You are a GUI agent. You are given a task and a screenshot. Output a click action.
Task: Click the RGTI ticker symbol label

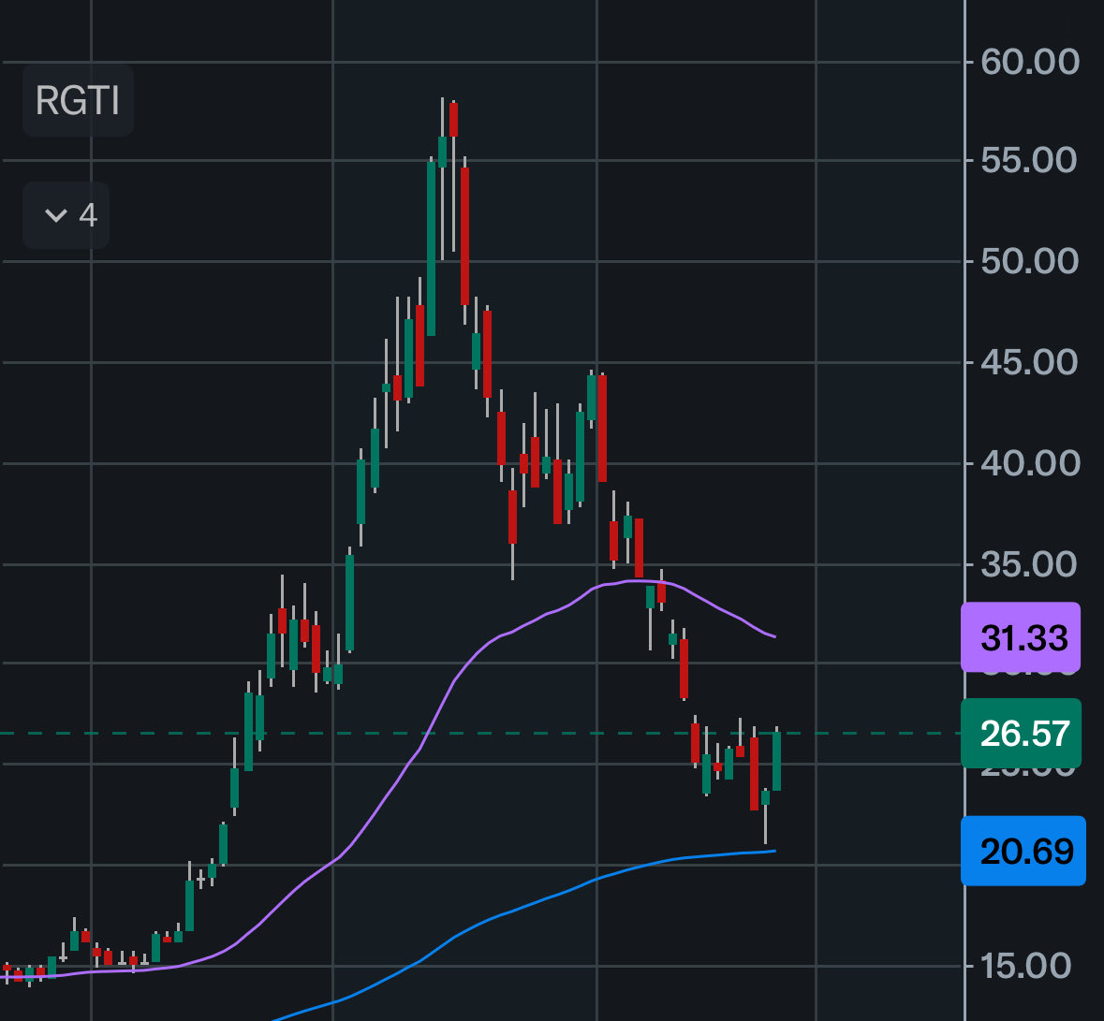[78, 101]
